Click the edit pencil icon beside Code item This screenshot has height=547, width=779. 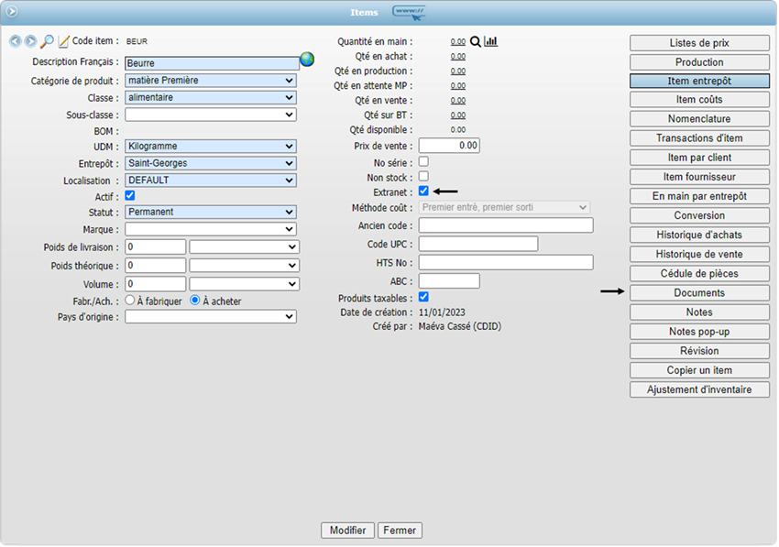(63, 42)
